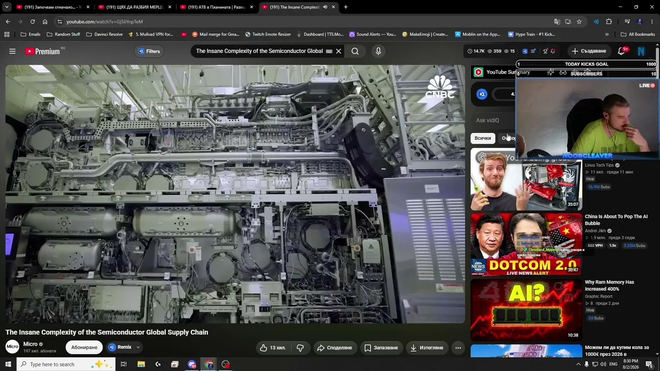Bookmark this page with star icon

[x=579, y=22]
